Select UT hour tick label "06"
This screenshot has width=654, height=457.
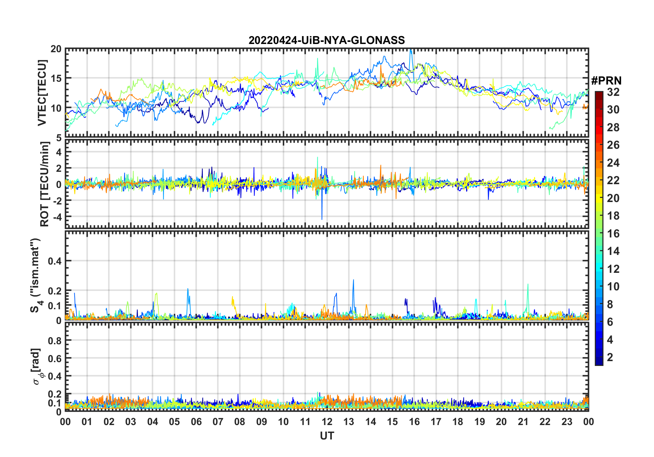(x=196, y=422)
